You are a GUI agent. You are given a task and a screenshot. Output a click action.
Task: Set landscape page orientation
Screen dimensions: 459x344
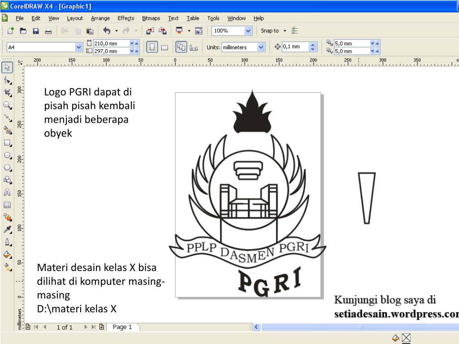coord(165,47)
